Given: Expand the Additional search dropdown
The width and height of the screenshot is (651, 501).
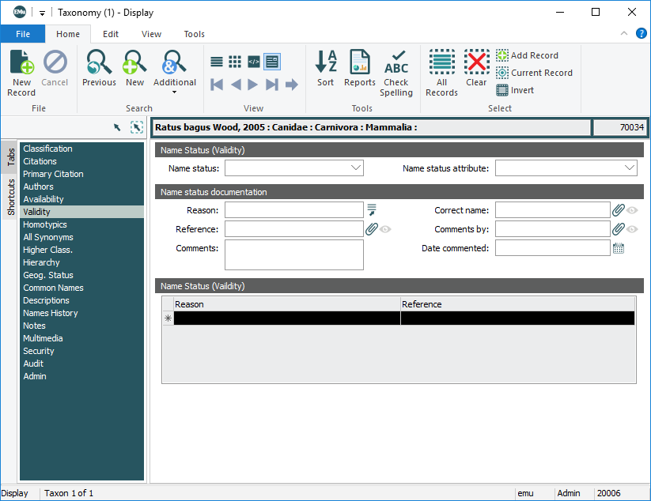Looking at the screenshot, I should (x=174, y=92).
